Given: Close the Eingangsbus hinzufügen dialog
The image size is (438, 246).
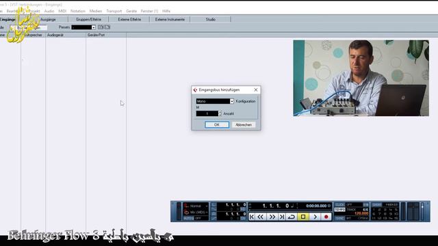Looking at the screenshot, I should 255,90.
